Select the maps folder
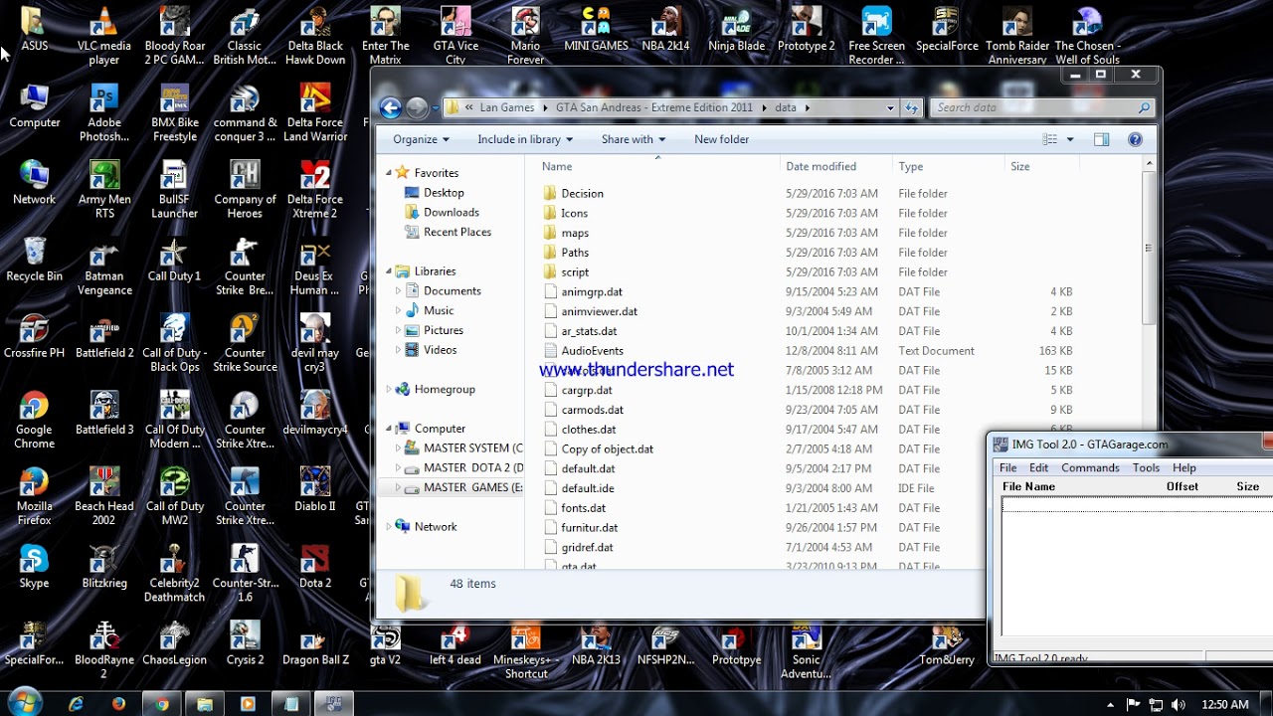Viewport: 1273px width, 716px height. pos(575,233)
